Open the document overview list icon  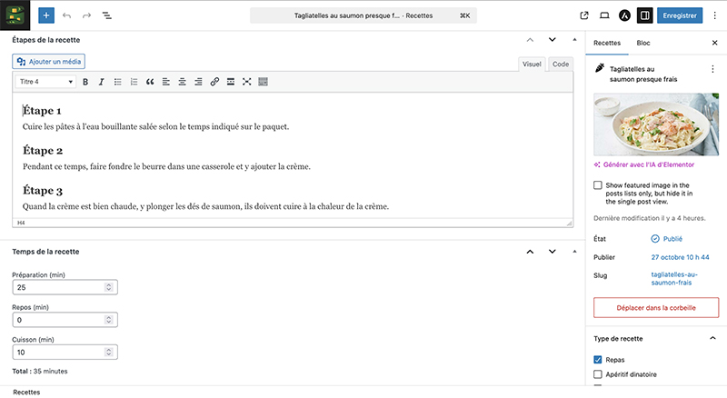coord(106,15)
